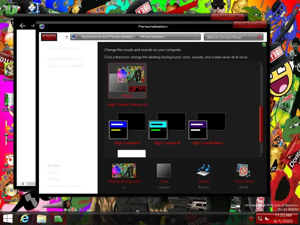Click back arrow in background window

pos(22,26)
